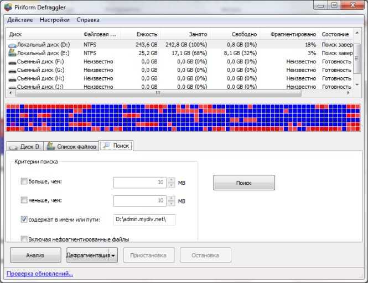The image size is (368, 283).
Task: Click the drive list scroll-down arrow
Action: click(x=357, y=84)
